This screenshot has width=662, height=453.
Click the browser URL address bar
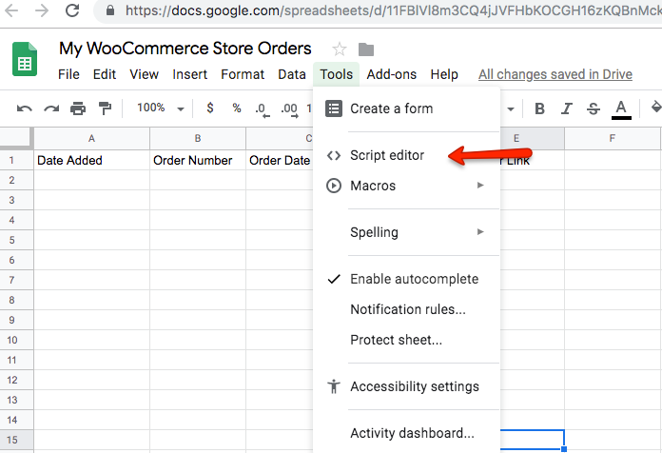tap(378, 10)
